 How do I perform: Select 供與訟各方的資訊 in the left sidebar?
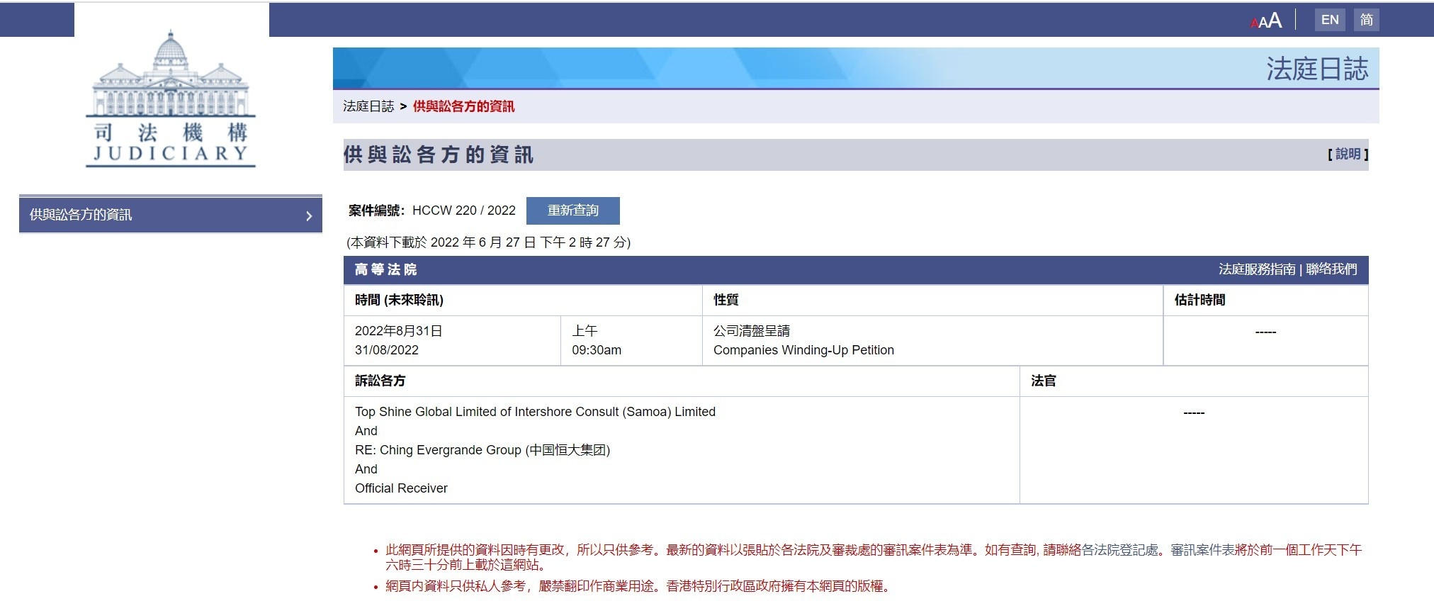click(81, 215)
